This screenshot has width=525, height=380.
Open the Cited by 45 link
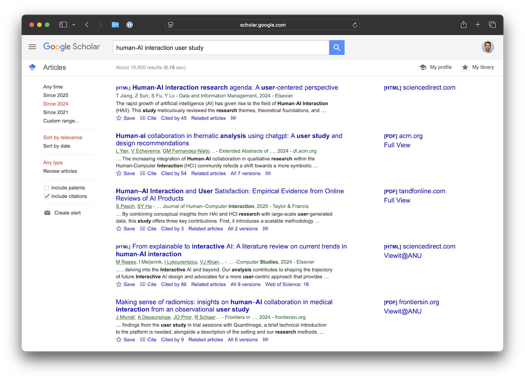coord(174,118)
